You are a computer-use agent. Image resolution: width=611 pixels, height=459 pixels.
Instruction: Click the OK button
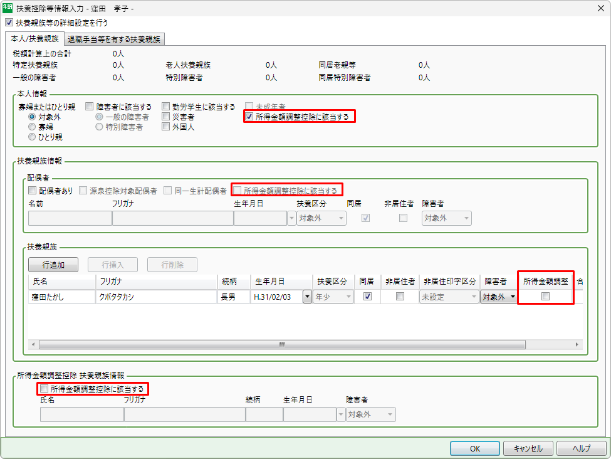[475, 448]
